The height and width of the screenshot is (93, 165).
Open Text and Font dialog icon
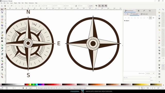click(x=159, y=68)
